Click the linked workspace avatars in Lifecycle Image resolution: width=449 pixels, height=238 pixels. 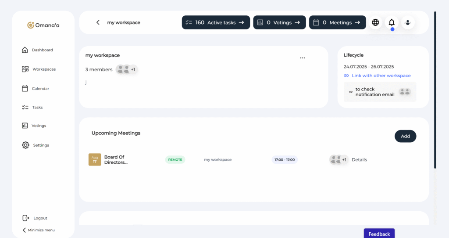pos(404,92)
